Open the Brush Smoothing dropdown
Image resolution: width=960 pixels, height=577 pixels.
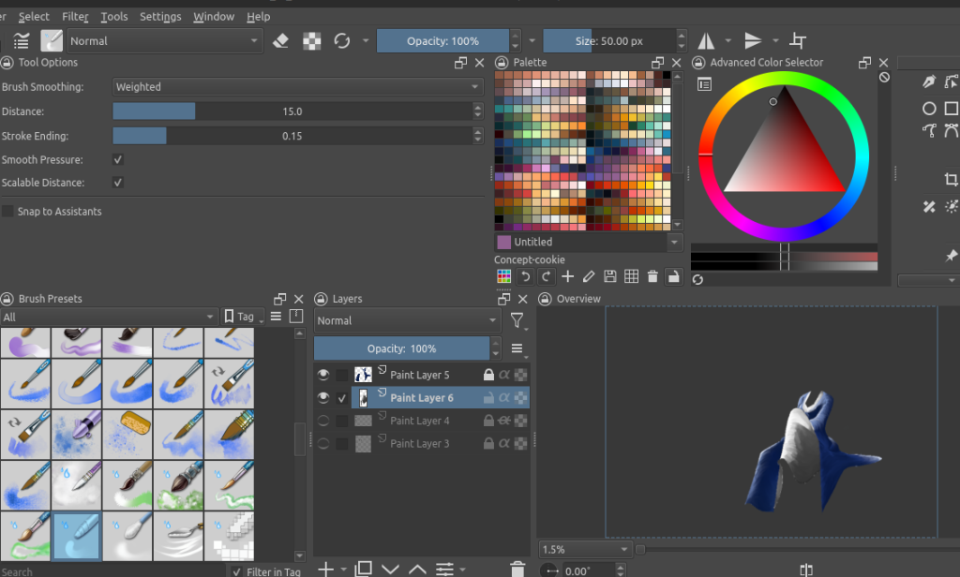pos(296,86)
